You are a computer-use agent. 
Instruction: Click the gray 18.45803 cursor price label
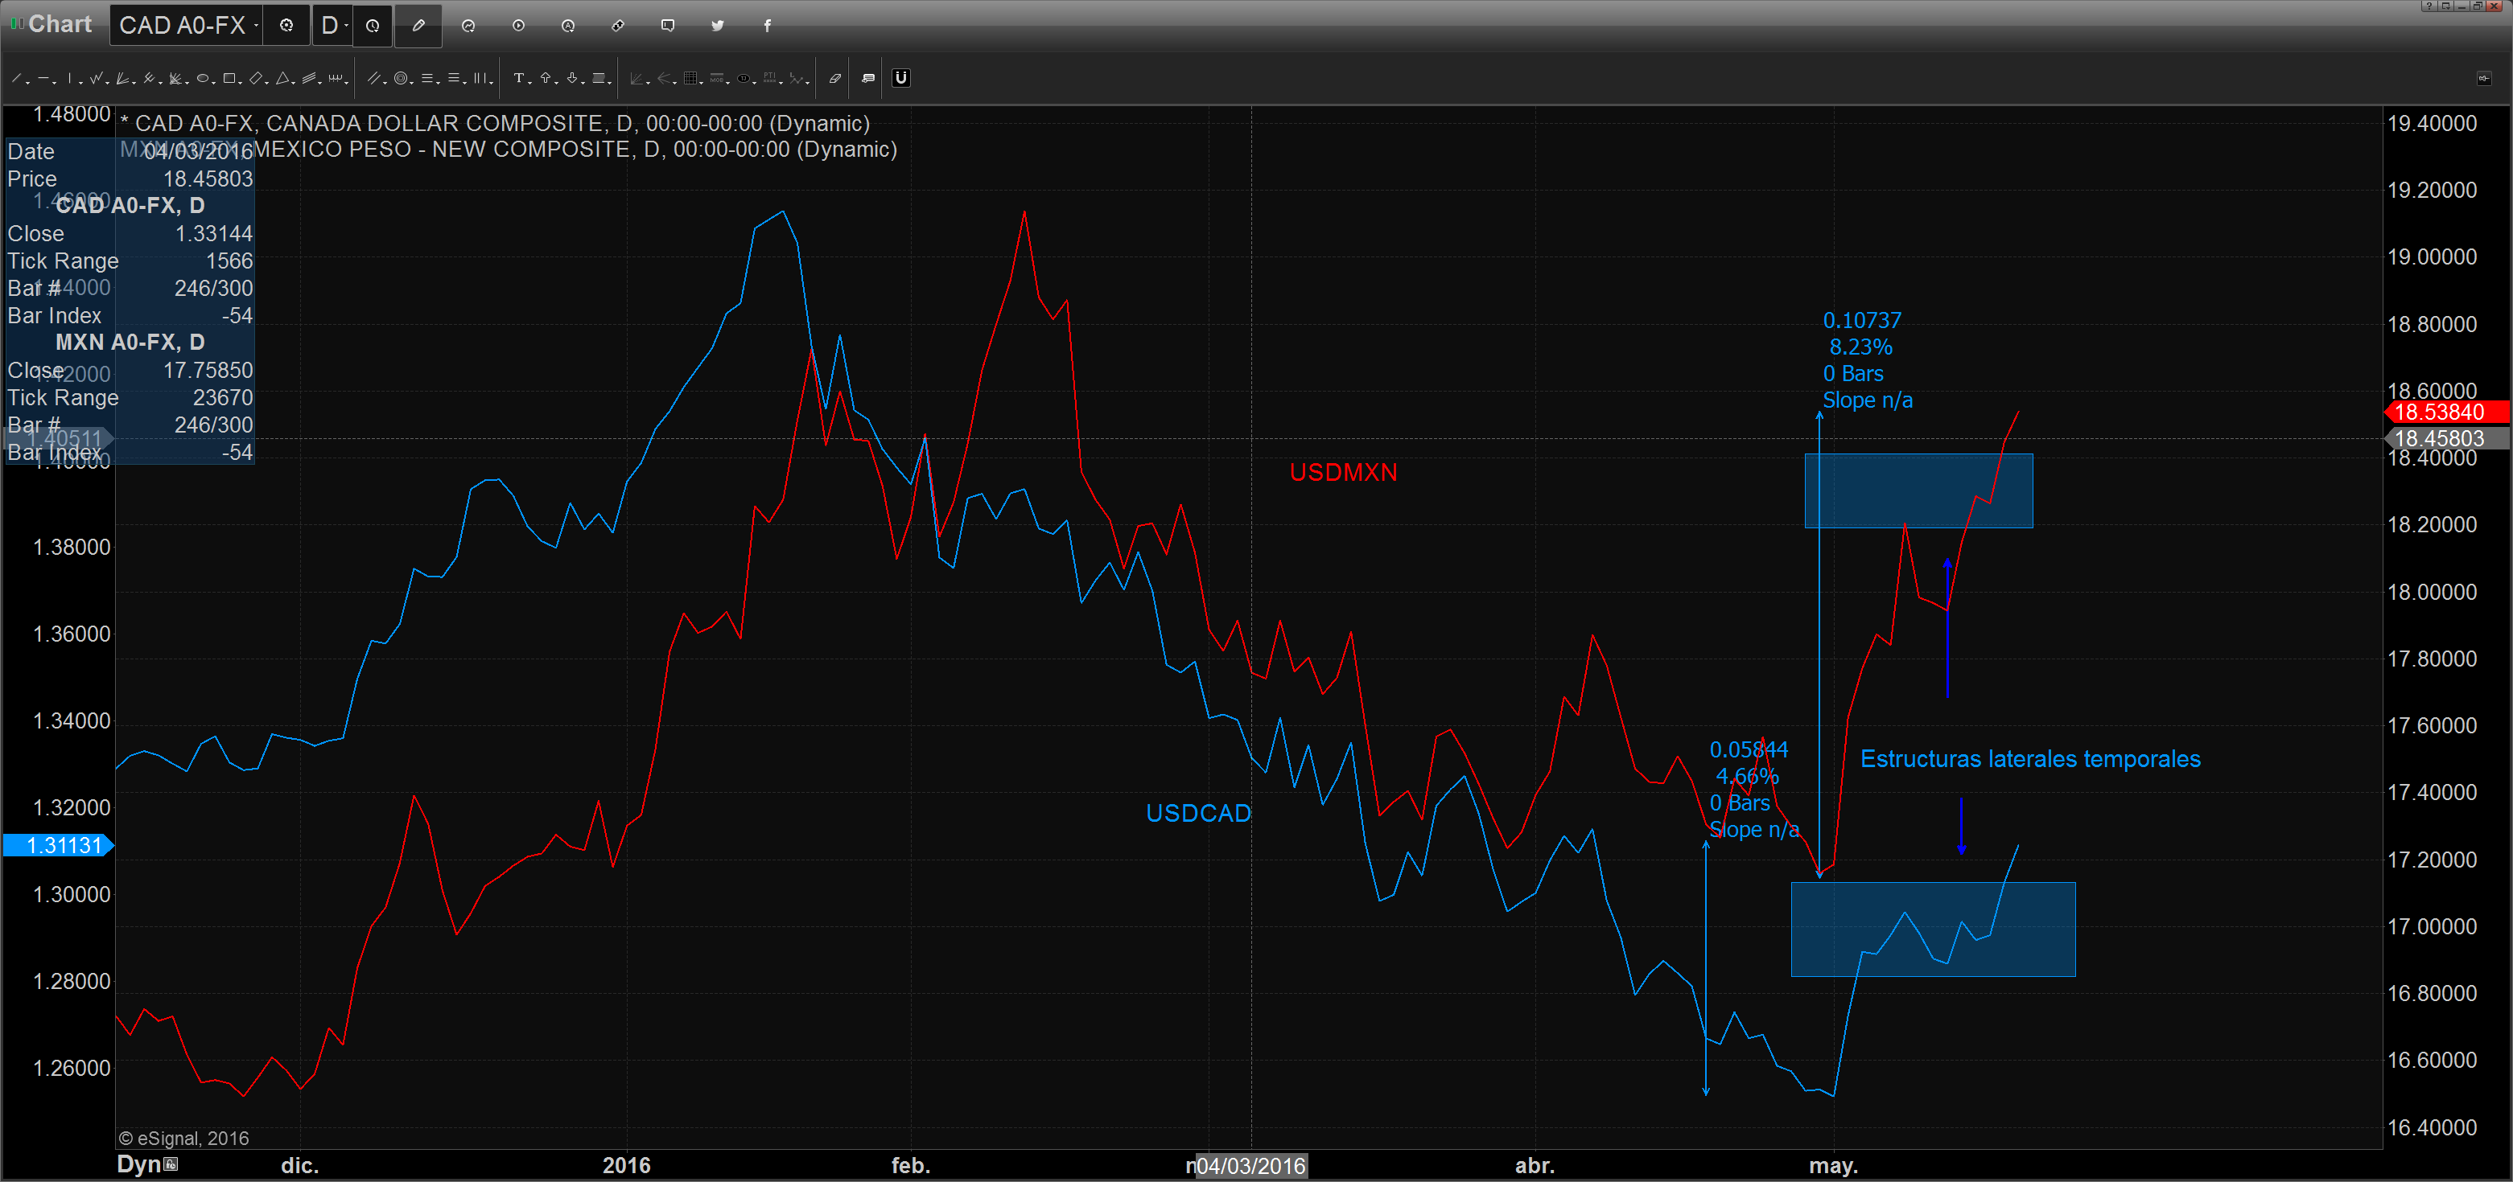coord(2447,438)
